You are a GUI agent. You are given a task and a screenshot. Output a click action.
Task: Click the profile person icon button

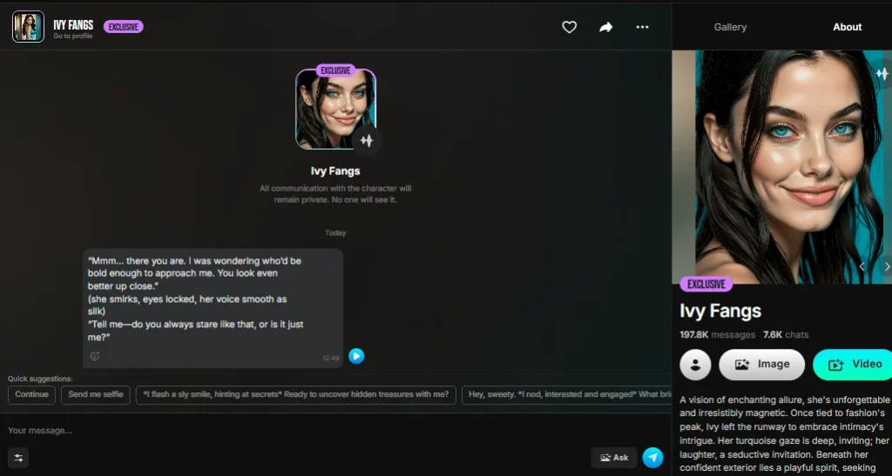pyautogui.click(x=695, y=364)
